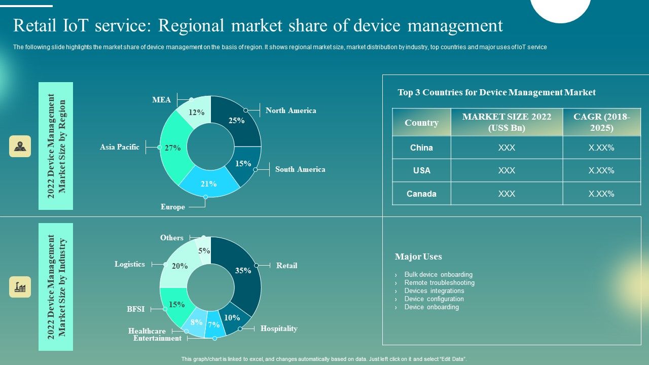Select the Retail 35% industry segment

click(244, 270)
